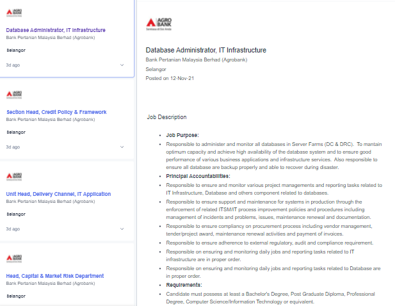Open the Database Administrator, IT Infrastructure listing in the job list

[x=56, y=30]
